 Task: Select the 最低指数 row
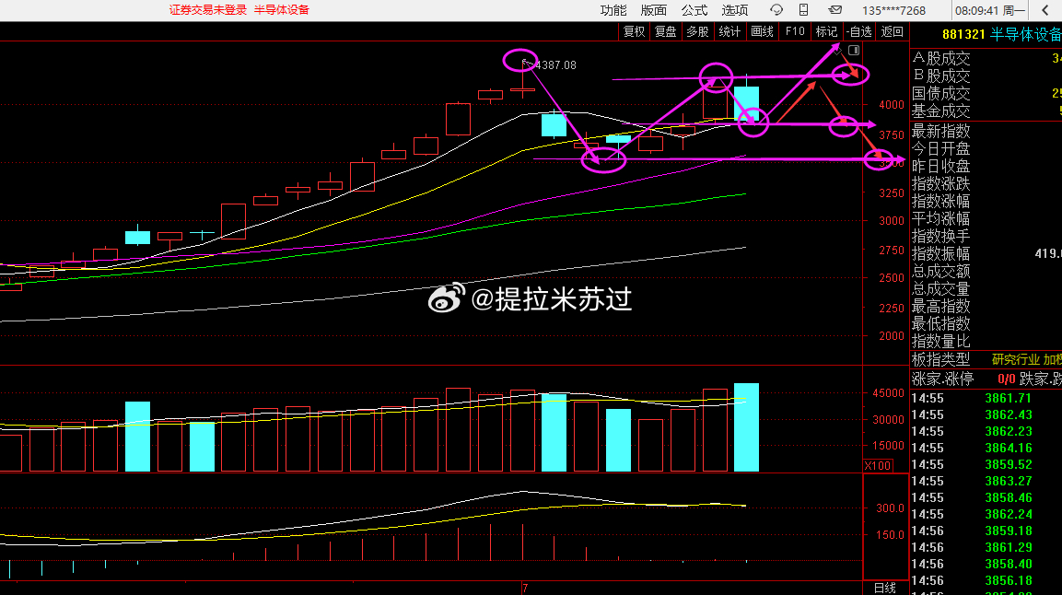coord(986,324)
